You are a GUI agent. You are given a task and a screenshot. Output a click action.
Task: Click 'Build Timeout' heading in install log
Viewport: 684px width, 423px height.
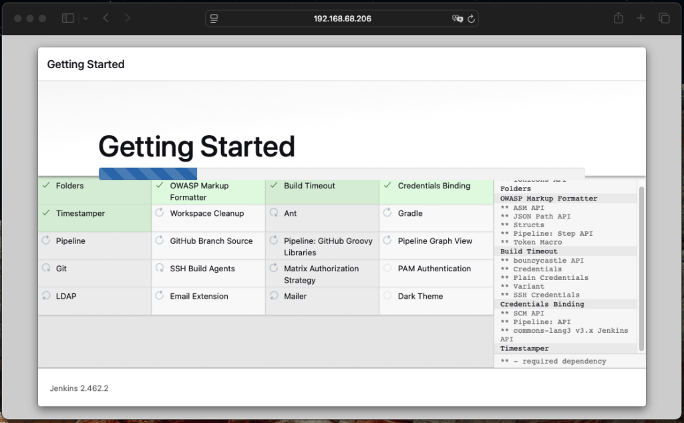pos(529,251)
